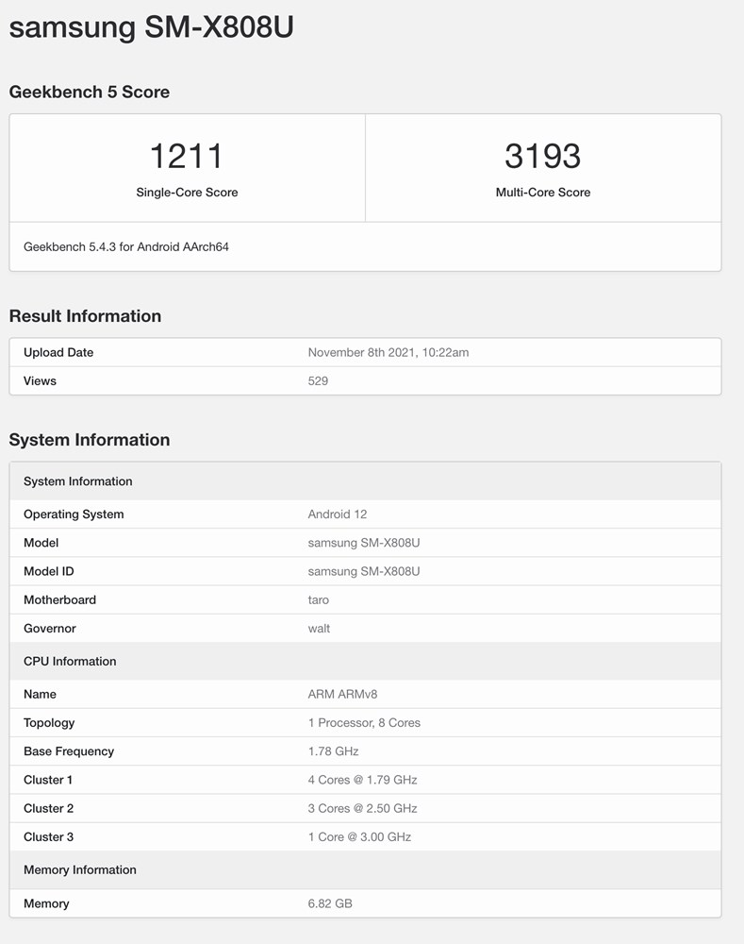
Task: Click the 'Single-Core Score' label
Action: [x=187, y=193]
